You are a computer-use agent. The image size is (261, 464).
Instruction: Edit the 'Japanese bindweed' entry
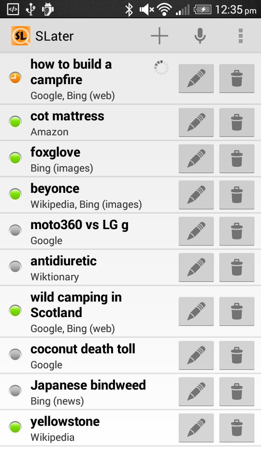click(x=196, y=391)
